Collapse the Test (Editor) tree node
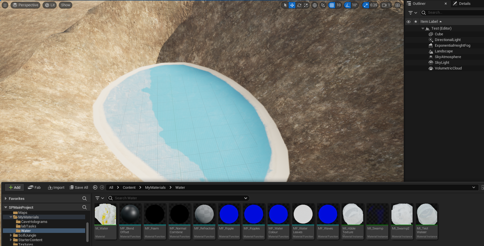This screenshot has width=484, height=246. 423,28
